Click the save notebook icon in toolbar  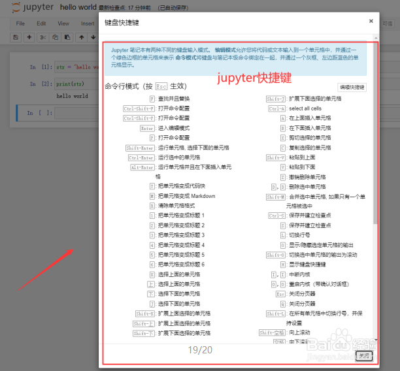[16, 37]
